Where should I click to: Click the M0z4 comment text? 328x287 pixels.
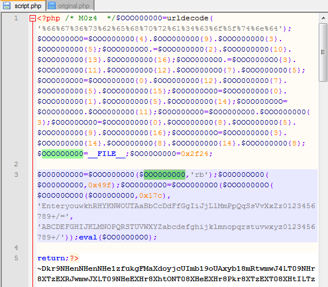pyautogui.click(x=88, y=18)
